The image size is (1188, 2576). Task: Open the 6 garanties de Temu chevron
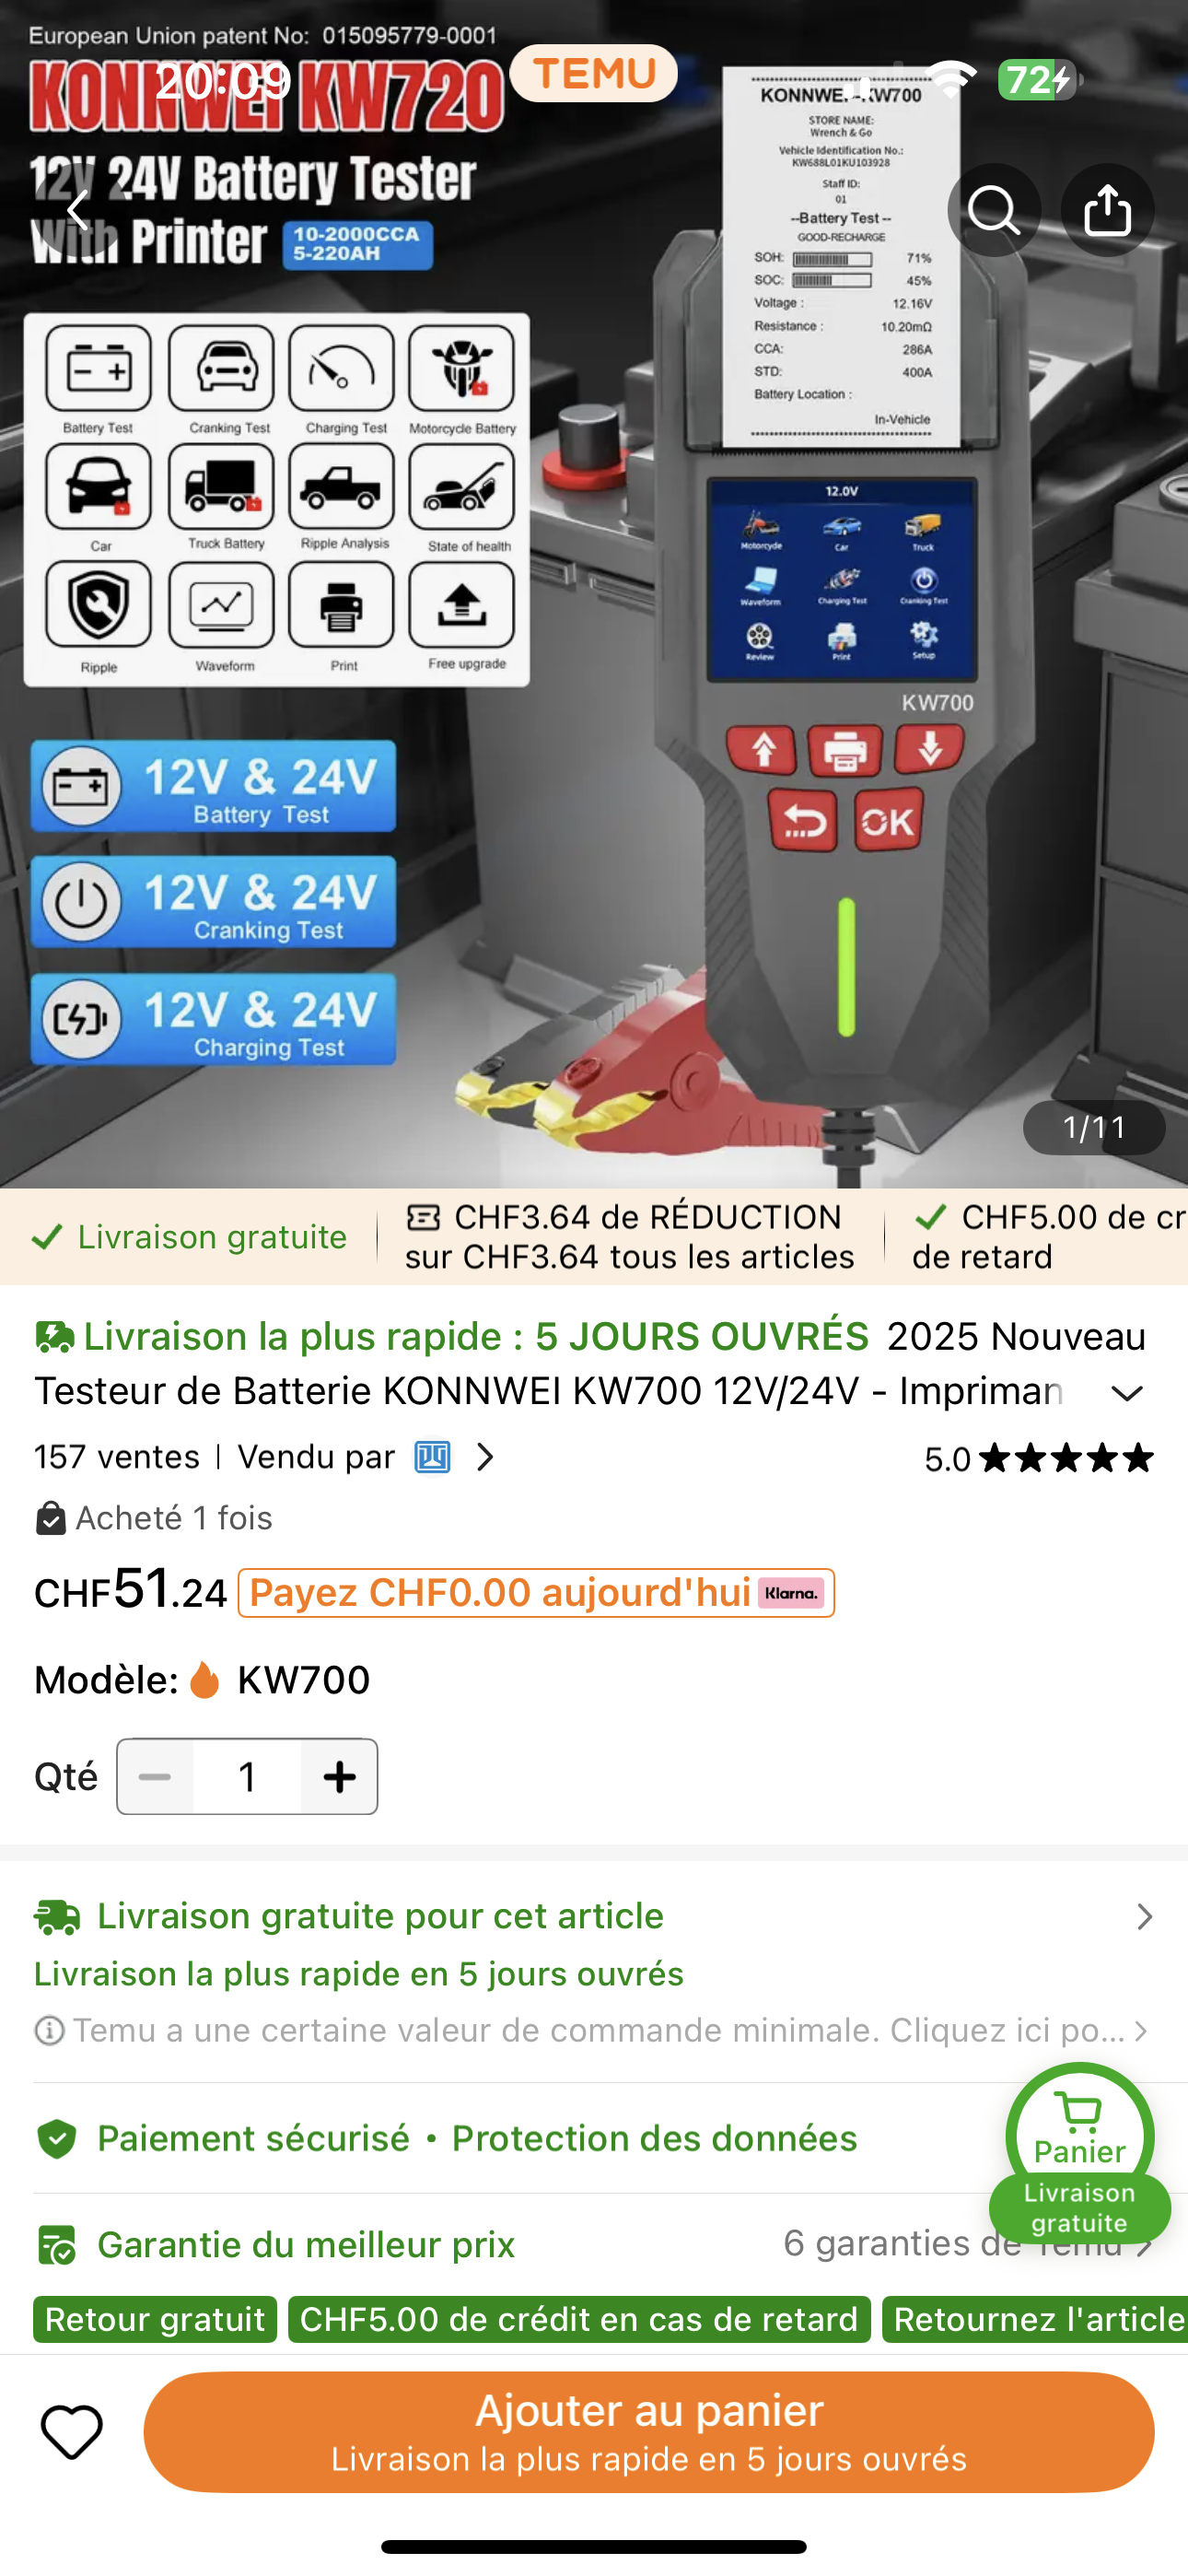1144,2246
